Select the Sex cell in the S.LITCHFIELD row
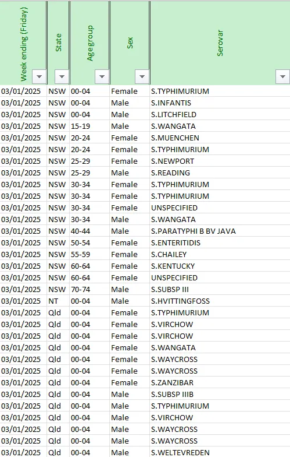The width and height of the screenshot is (290, 457). tap(130, 114)
